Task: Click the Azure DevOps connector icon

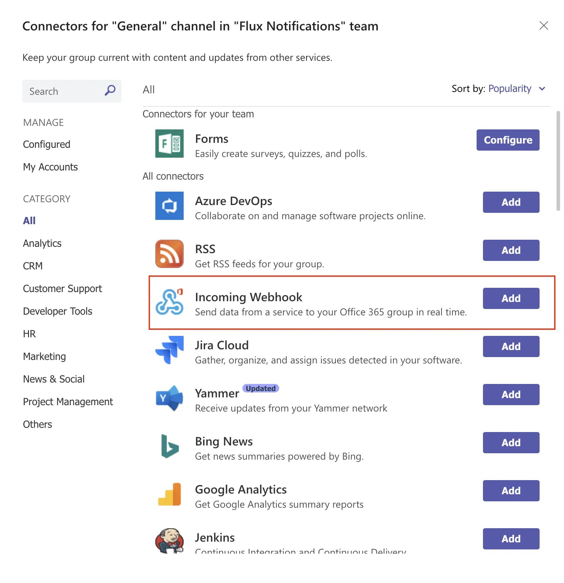Action: click(x=169, y=206)
